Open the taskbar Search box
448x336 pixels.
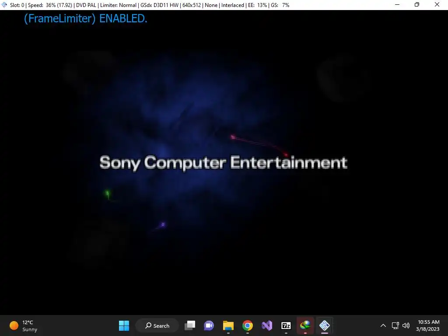(157, 325)
